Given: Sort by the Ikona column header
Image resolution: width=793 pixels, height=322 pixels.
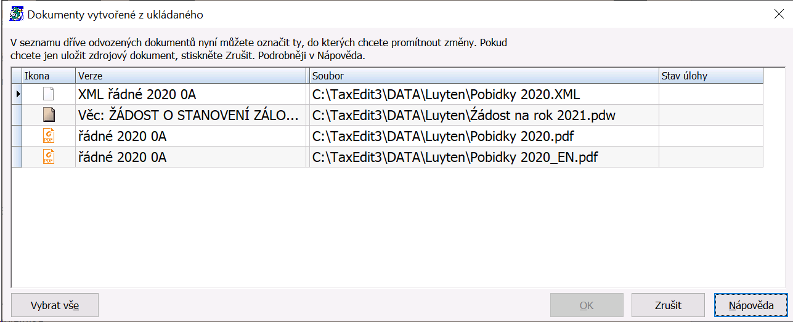Looking at the screenshot, I should 49,76.
